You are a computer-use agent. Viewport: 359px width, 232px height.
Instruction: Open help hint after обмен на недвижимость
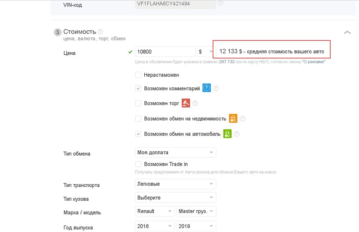click(242, 119)
